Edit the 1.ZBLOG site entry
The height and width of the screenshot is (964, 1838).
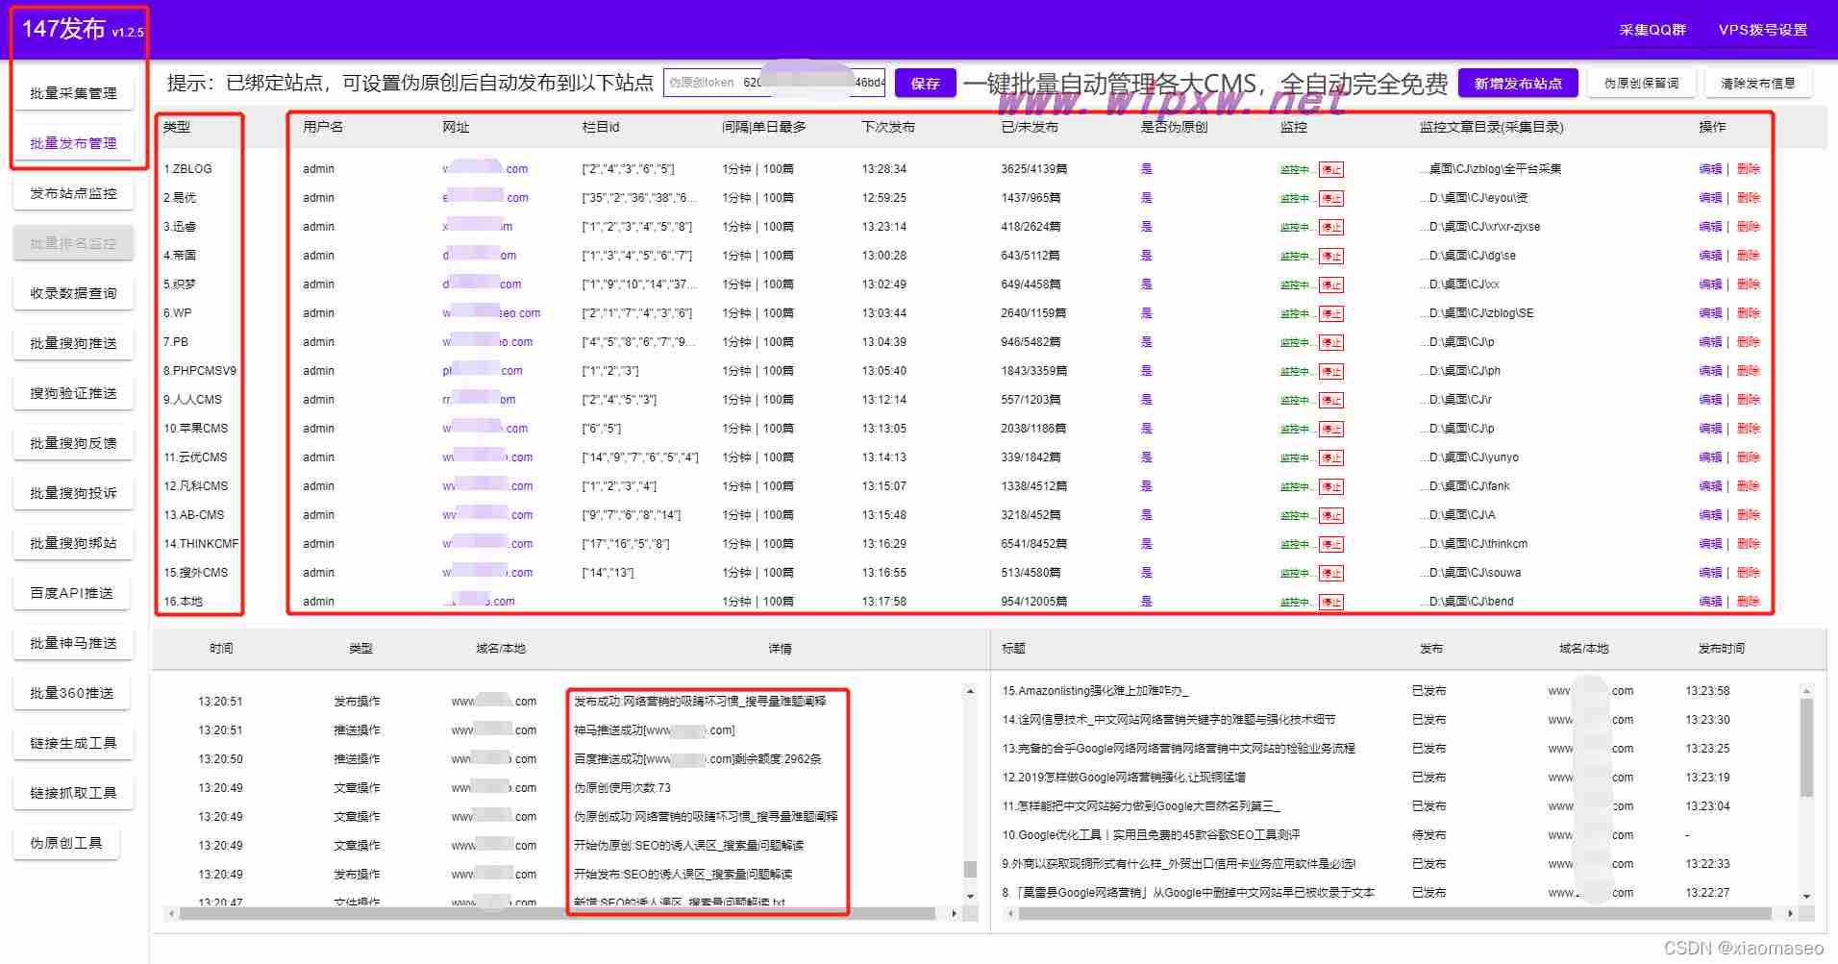1710,169
